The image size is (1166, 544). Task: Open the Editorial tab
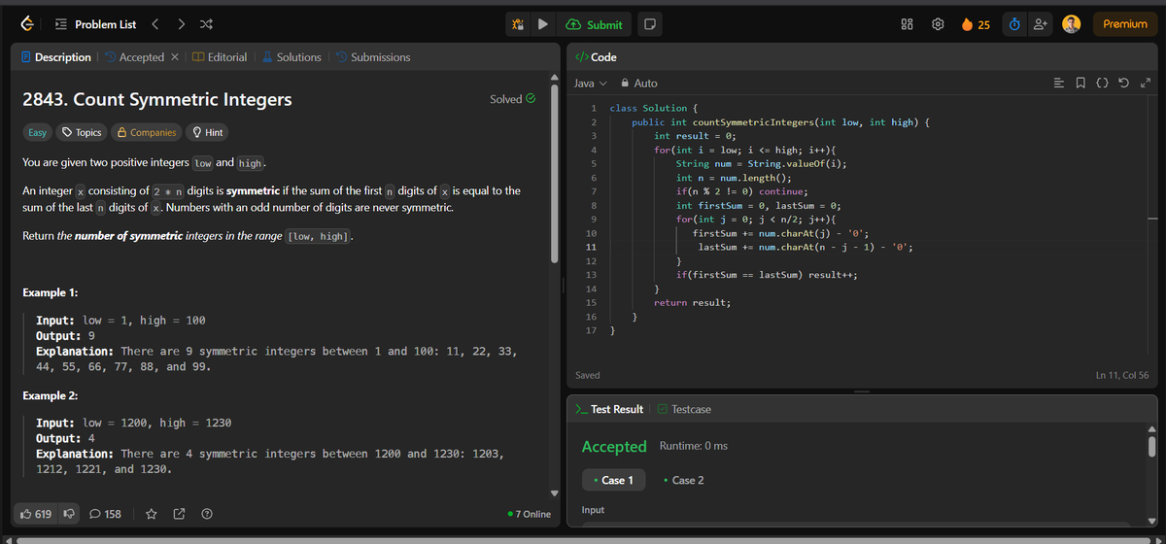click(220, 57)
